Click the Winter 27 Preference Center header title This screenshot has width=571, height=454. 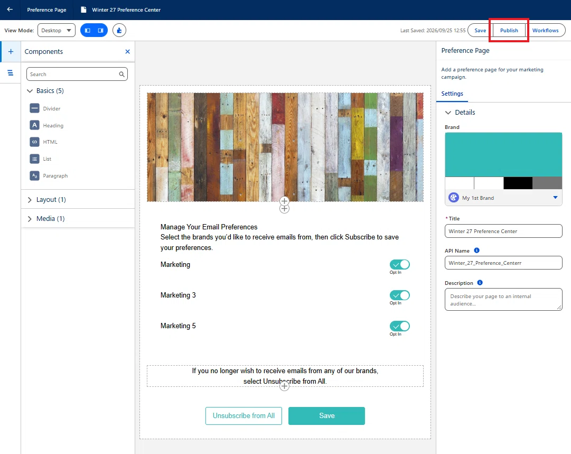tap(126, 10)
